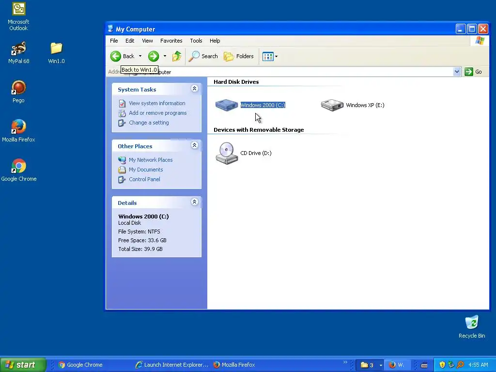Click Add or remove programs link
This screenshot has width=496, height=372.
(157, 113)
